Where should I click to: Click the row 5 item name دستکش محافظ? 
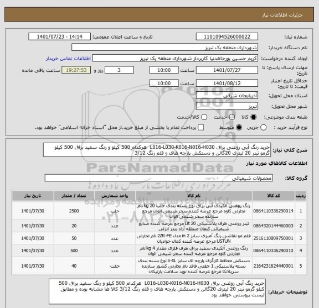194,266
